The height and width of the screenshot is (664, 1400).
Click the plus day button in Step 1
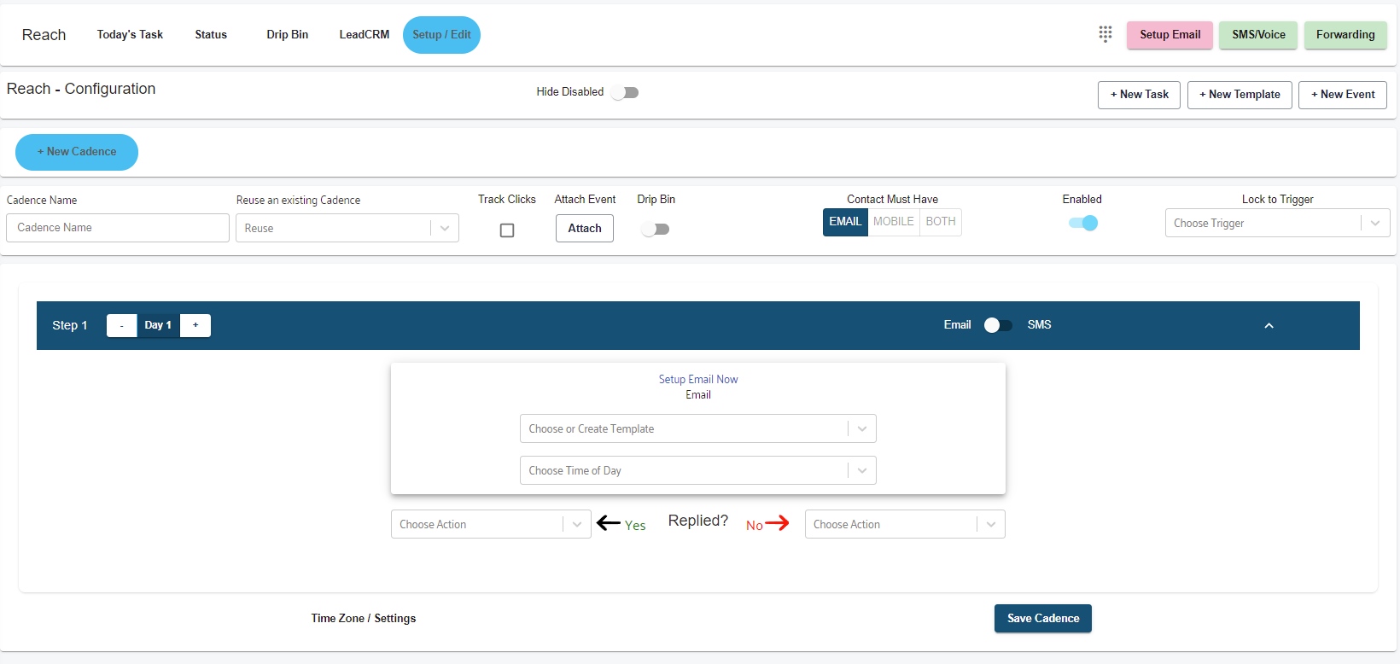[x=195, y=325]
